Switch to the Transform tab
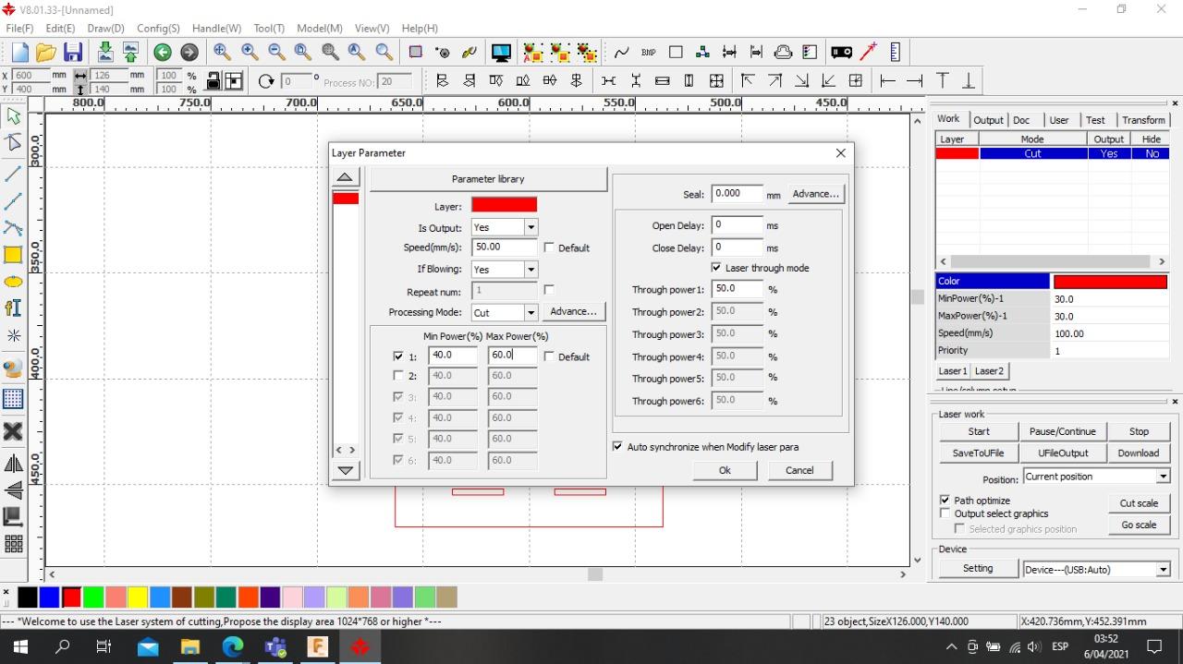1183x664 pixels. pyautogui.click(x=1143, y=120)
